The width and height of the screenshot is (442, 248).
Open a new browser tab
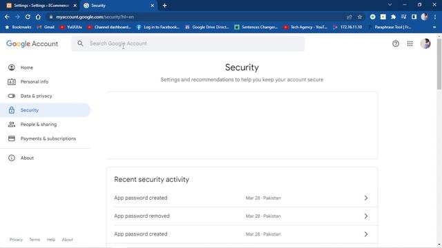tap(164, 6)
